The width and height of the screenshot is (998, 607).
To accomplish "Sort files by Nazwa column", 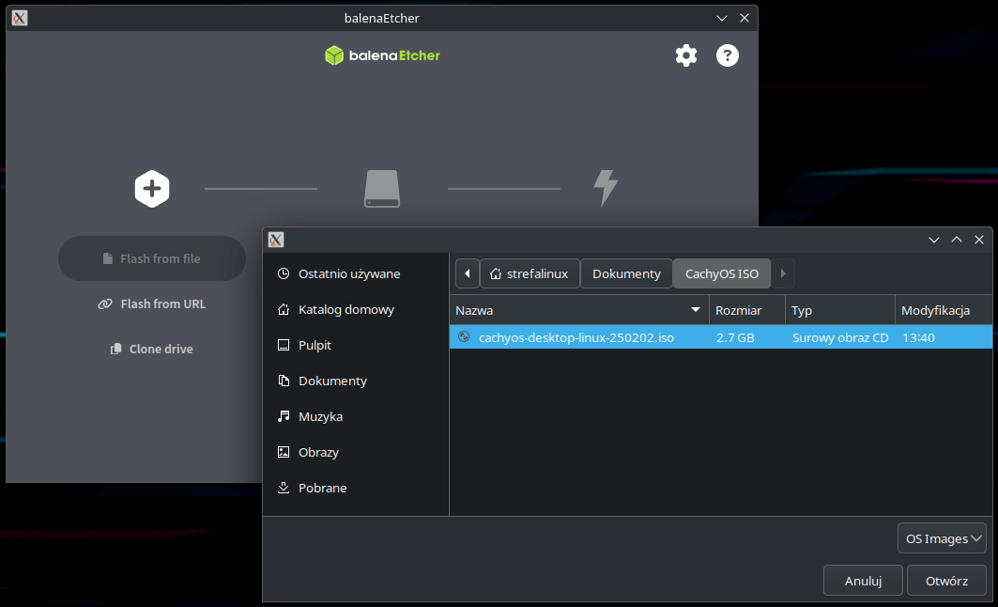I will coord(579,310).
